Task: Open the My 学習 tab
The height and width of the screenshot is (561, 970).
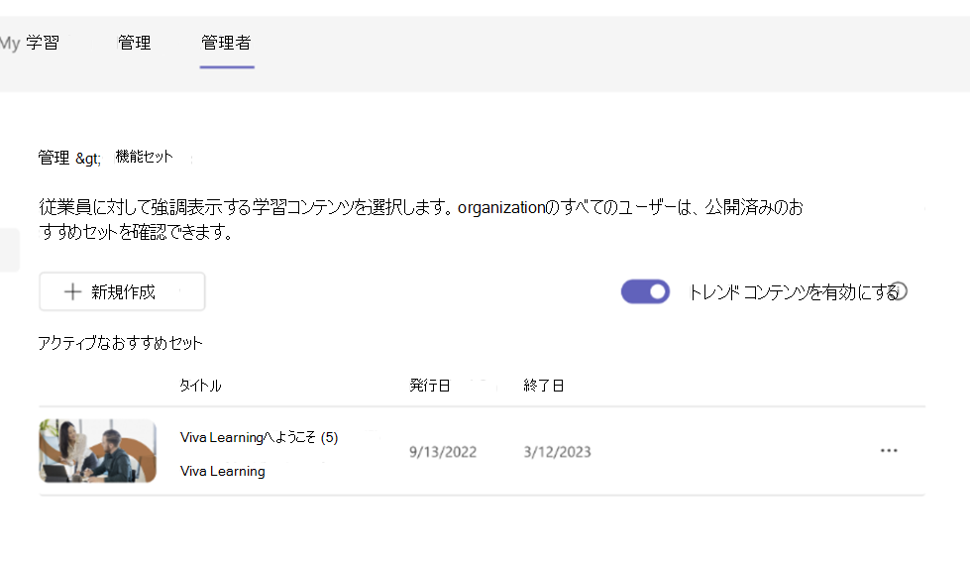Action: [x=30, y=43]
